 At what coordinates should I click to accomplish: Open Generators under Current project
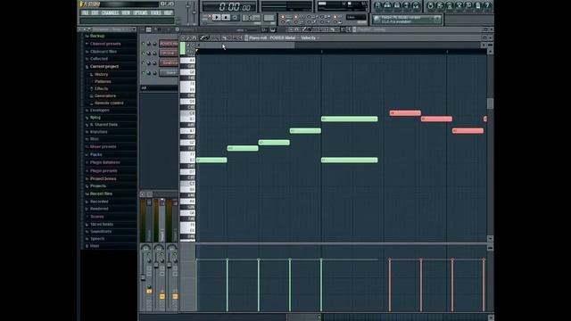tap(105, 96)
